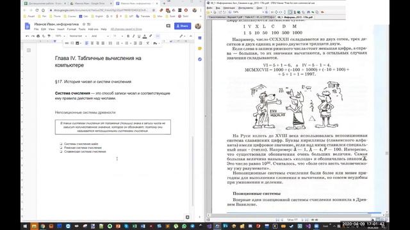410x230 pixels.
Task: Decrease the paragraph indent
Action: [135, 43]
